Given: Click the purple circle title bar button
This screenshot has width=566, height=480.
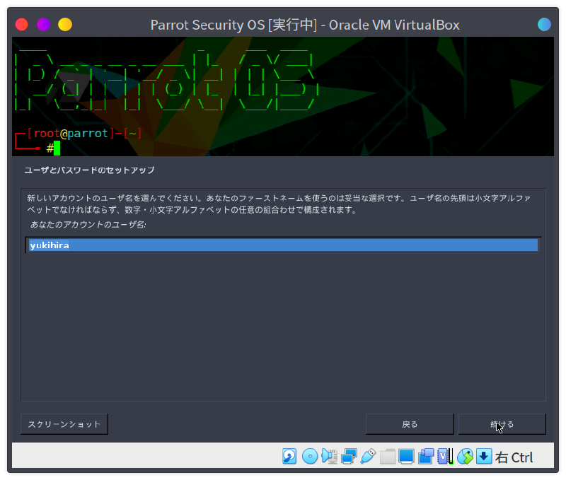Looking at the screenshot, I should 43,25.
